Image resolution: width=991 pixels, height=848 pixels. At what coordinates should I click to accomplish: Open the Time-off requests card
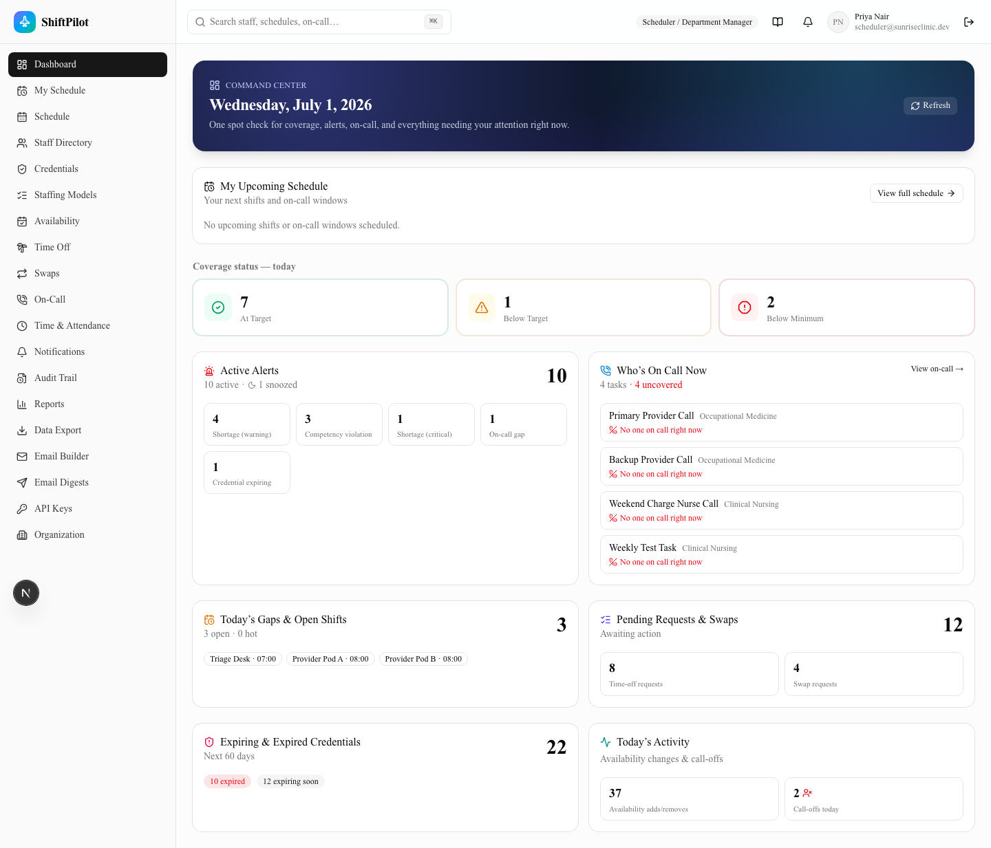tap(690, 674)
